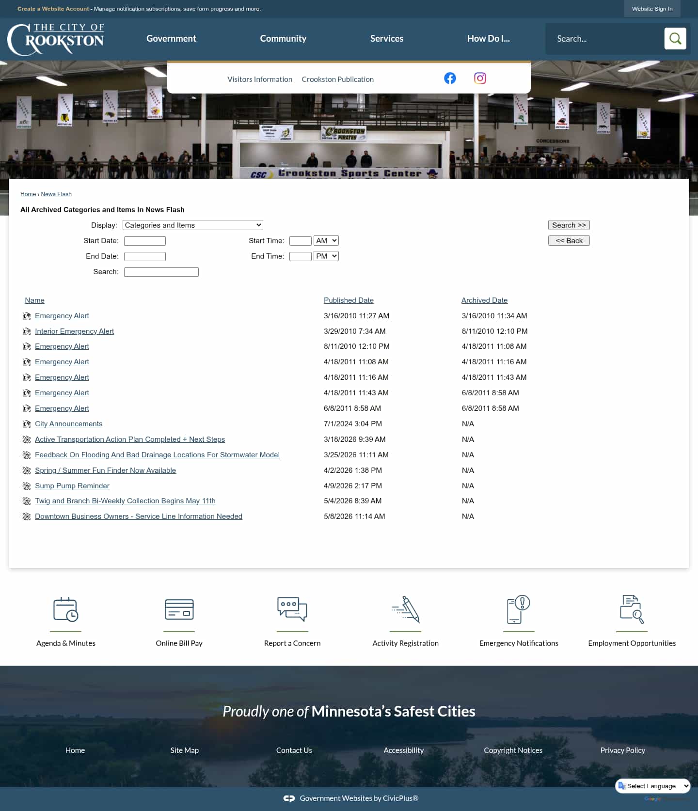Screen dimensions: 698x811
Task: Open the Government menu
Action: pos(171,38)
